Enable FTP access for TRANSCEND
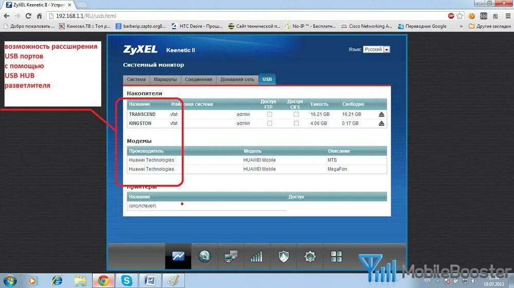Viewport: 514px width, 288px height. click(x=269, y=114)
